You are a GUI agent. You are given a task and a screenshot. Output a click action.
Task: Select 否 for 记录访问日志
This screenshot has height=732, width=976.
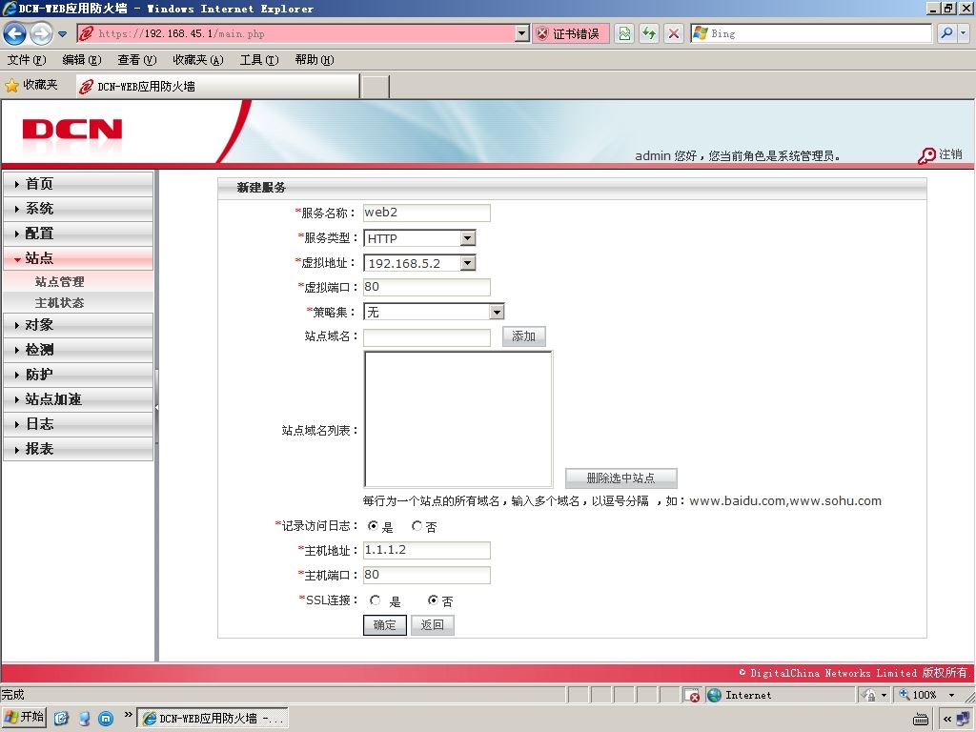[x=417, y=526]
